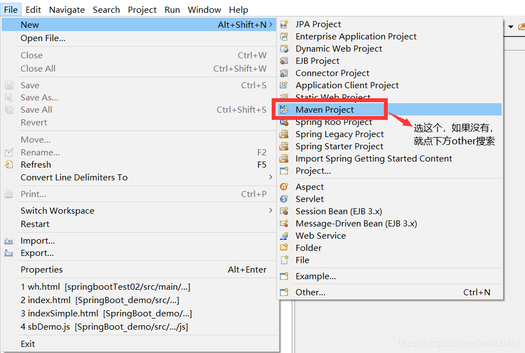Screen dimensions: 525x353
Task: Select Spring Starter Project entry
Action: [x=390, y=146]
